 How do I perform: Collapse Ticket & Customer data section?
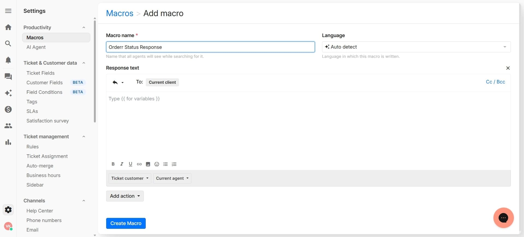click(x=84, y=63)
